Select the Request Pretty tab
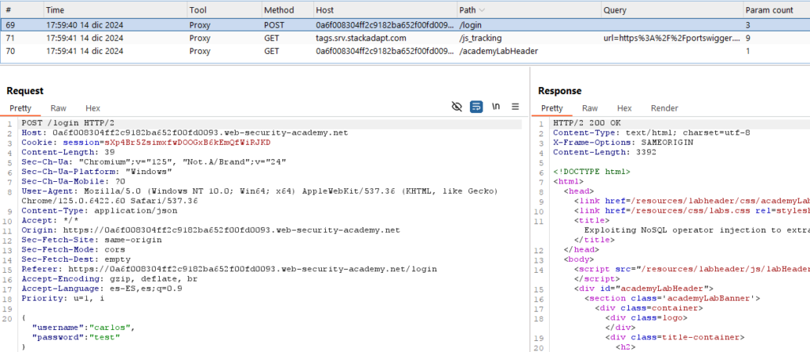Image resolution: width=810 pixels, height=352 pixels. coord(21,108)
